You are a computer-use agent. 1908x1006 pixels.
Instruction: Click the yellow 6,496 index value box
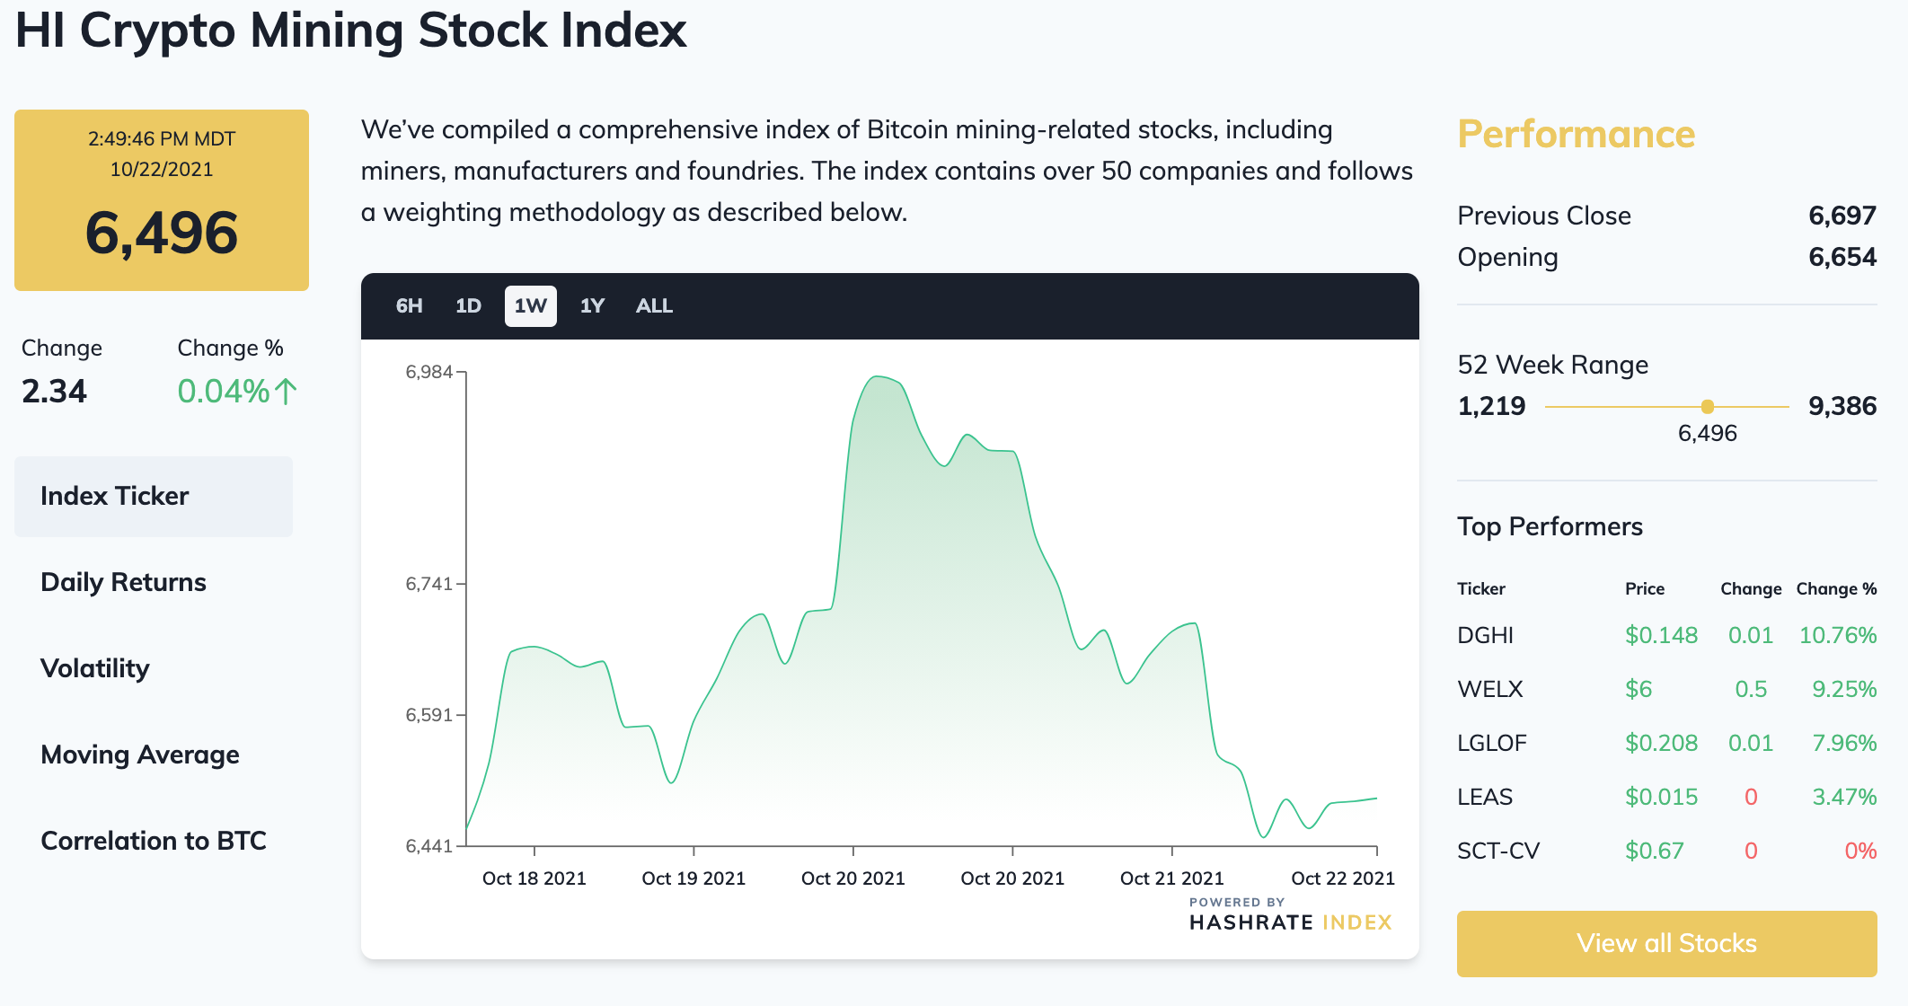coord(162,200)
